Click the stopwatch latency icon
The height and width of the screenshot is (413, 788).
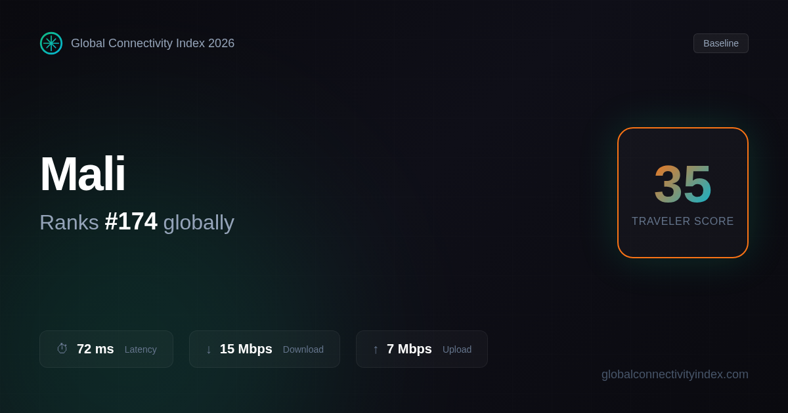[x=62, y=349]
